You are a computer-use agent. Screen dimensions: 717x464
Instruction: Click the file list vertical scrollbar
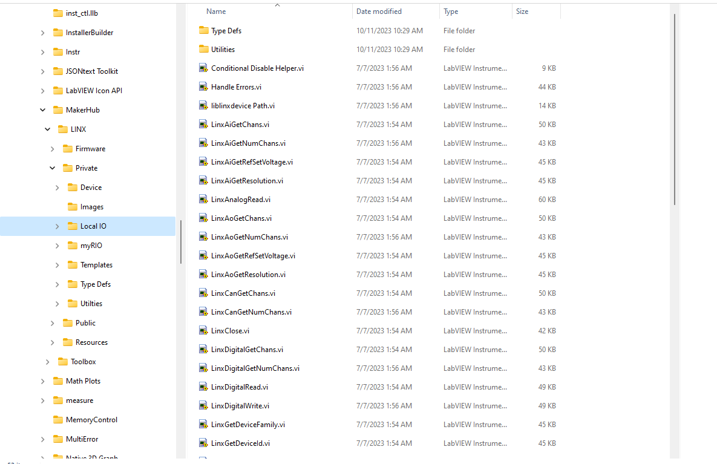click(675, 109)
